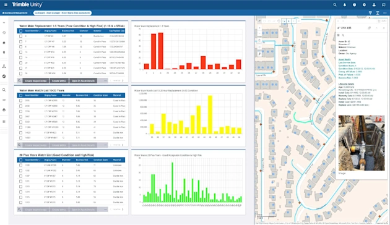Click the list icon in the left sidebar
The width and height of the screenshot is (390, 225).
tap(4, 122)
